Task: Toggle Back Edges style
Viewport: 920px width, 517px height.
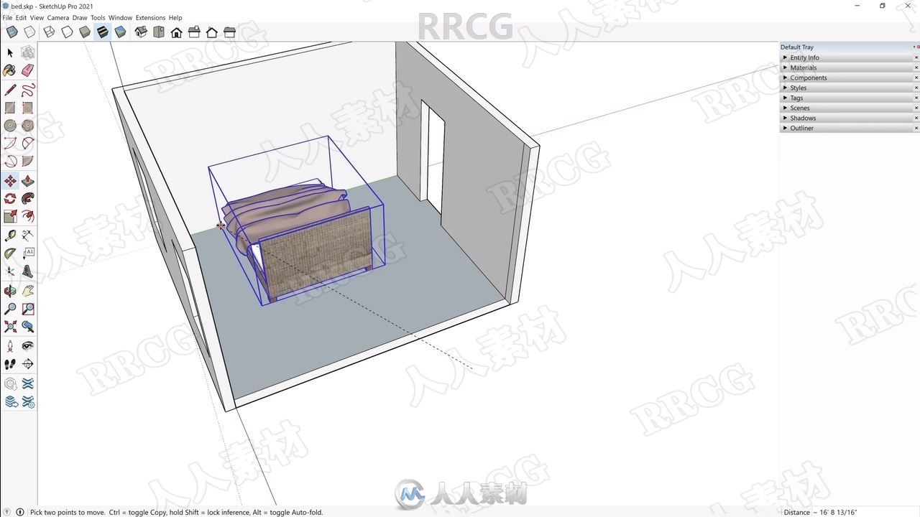Action: point(29,32)
